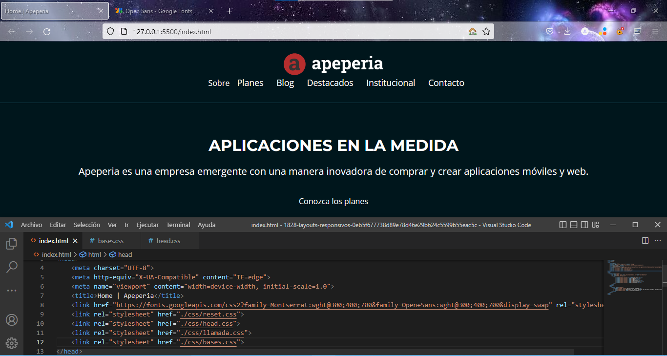Switch to bases.css editor tab

(110, 241)
